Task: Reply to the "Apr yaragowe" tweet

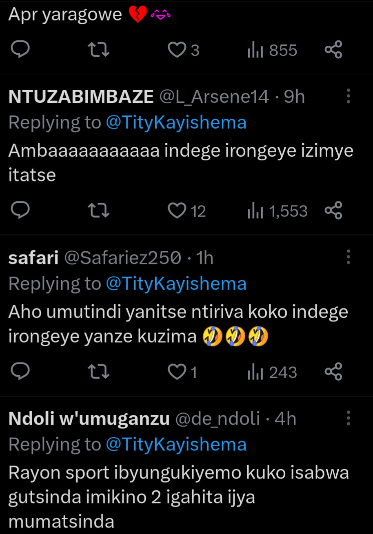Action: 20,50
